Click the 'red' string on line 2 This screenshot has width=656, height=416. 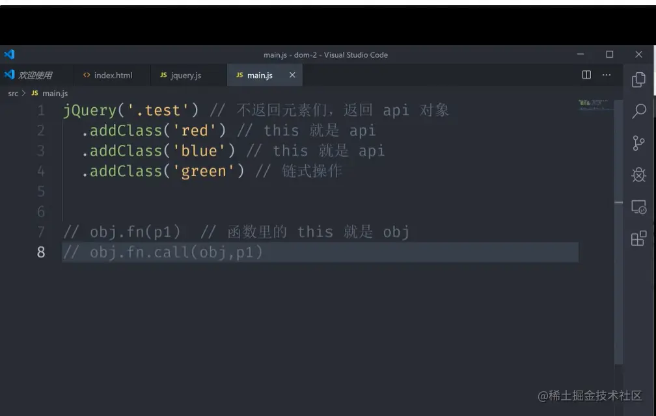pyautogui.click(x=194, y=131)
